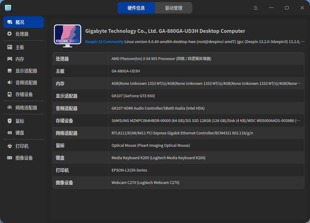Click the 处理器 CPU chip icon
Viewport: 310px width, 223px height.
10,34
